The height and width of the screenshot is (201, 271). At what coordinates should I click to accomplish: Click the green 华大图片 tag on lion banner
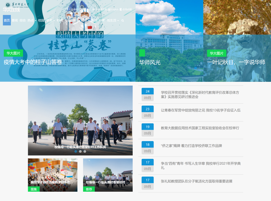coord(217,53)
